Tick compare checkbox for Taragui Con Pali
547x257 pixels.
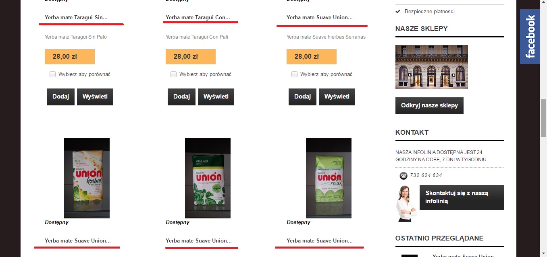(173, 74)
